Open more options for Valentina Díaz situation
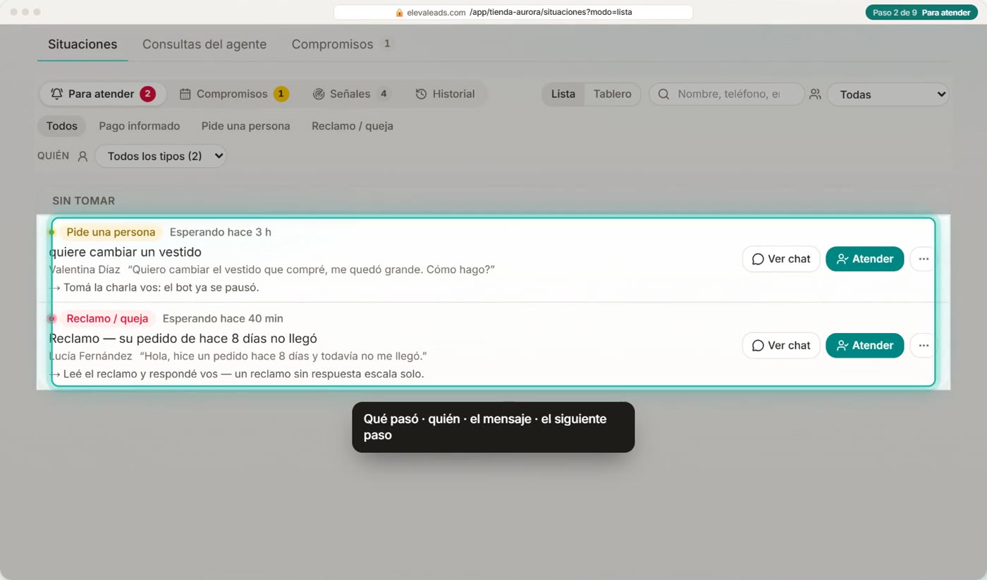 click(923, 259)
